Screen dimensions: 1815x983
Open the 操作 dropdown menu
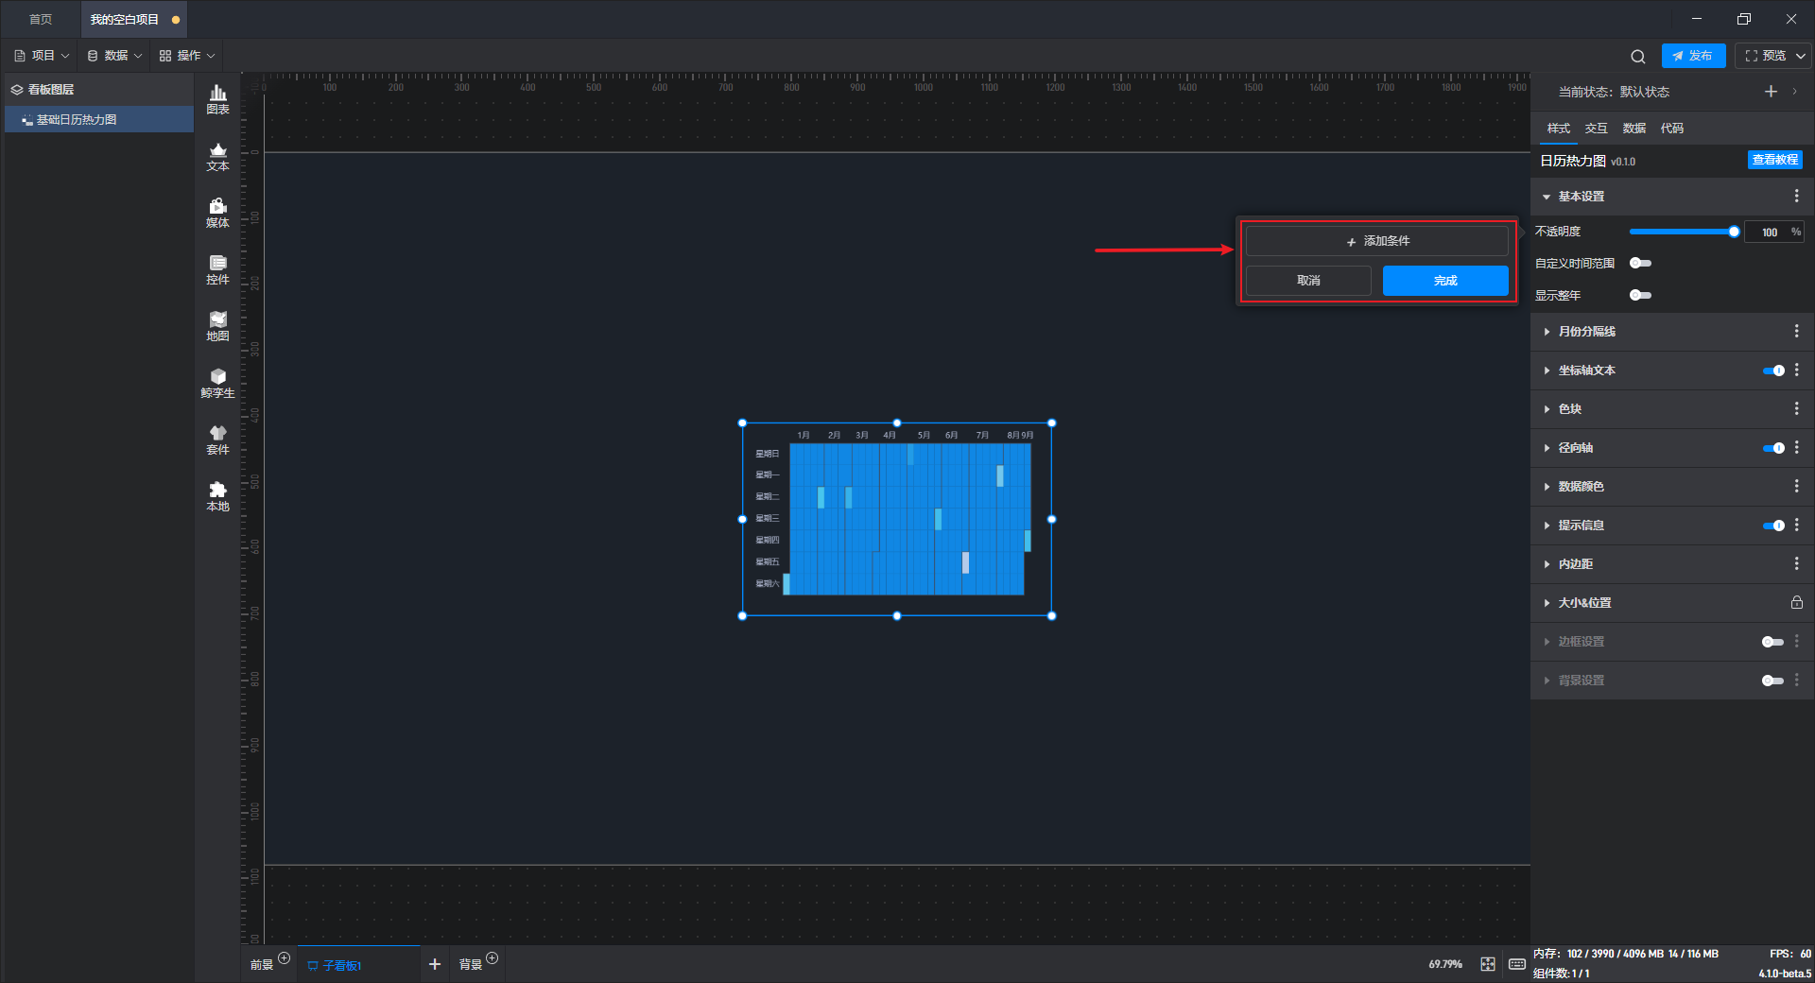point(187,56)
